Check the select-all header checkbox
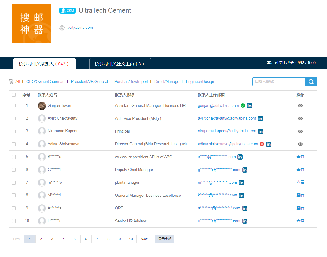 coord(14,95)
